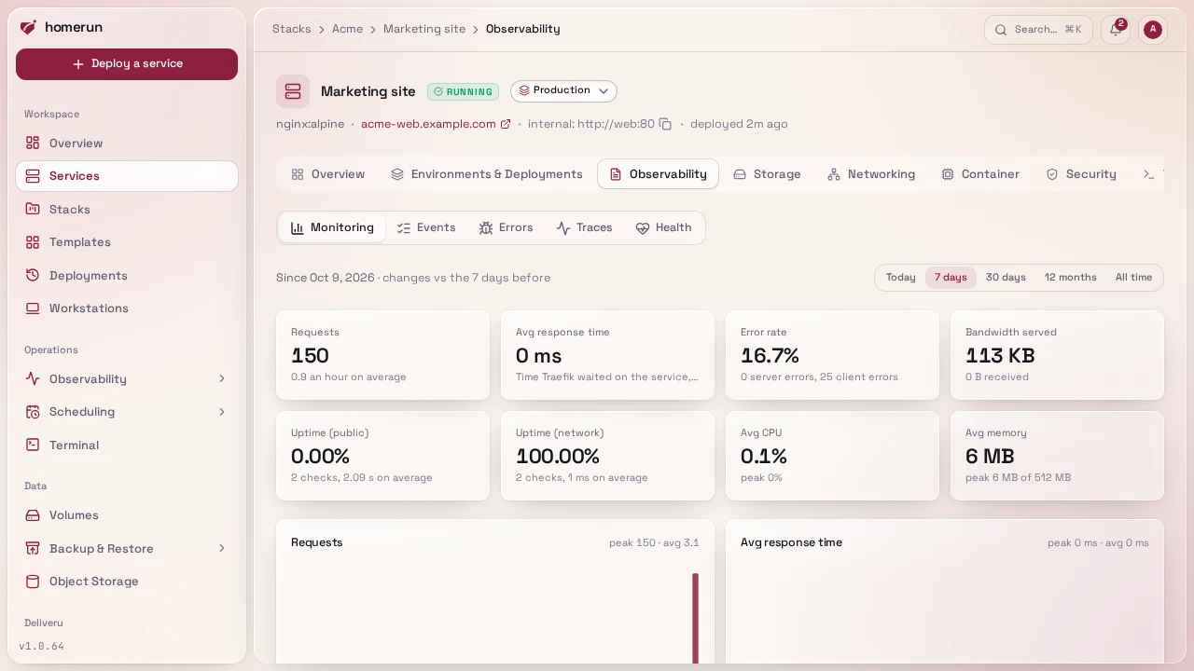Go to Stacks breadcrumb
The height and width of the screenshot is (671, 1194).
(x=292, y=29)
